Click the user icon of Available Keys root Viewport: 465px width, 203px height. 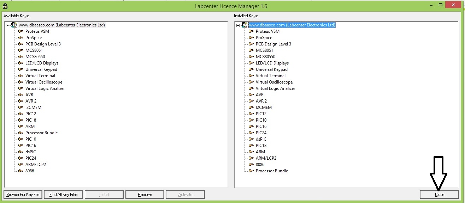coord(14,25)
